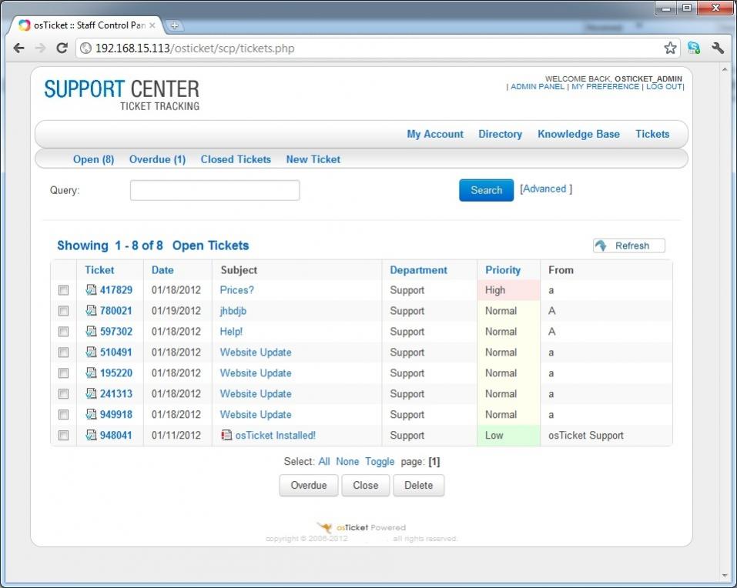Open a new browser tab

point(174,25)
